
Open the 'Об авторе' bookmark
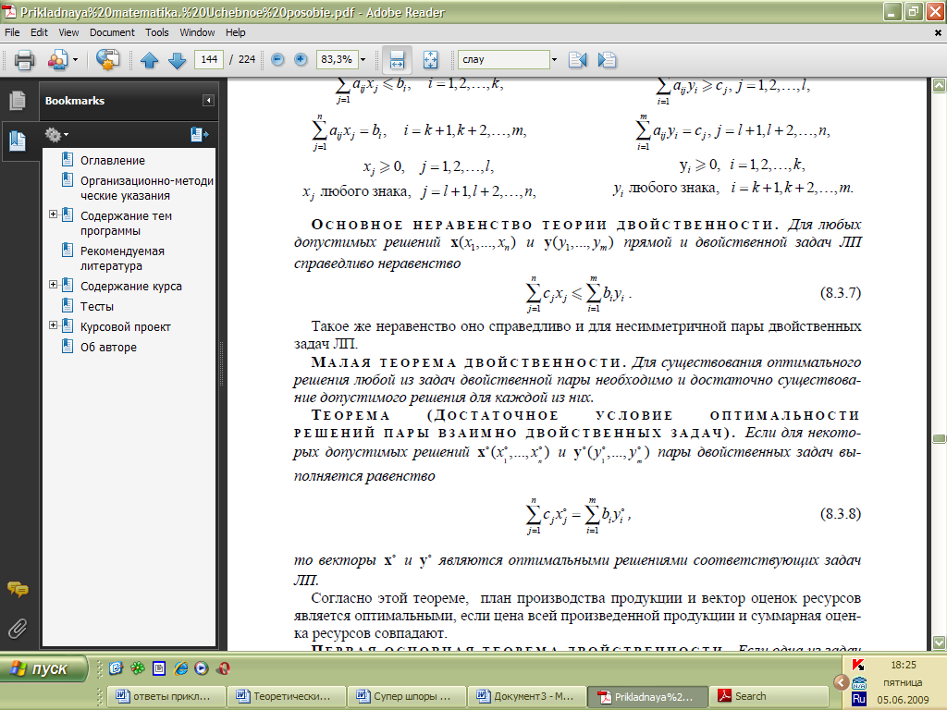point(109,348)
